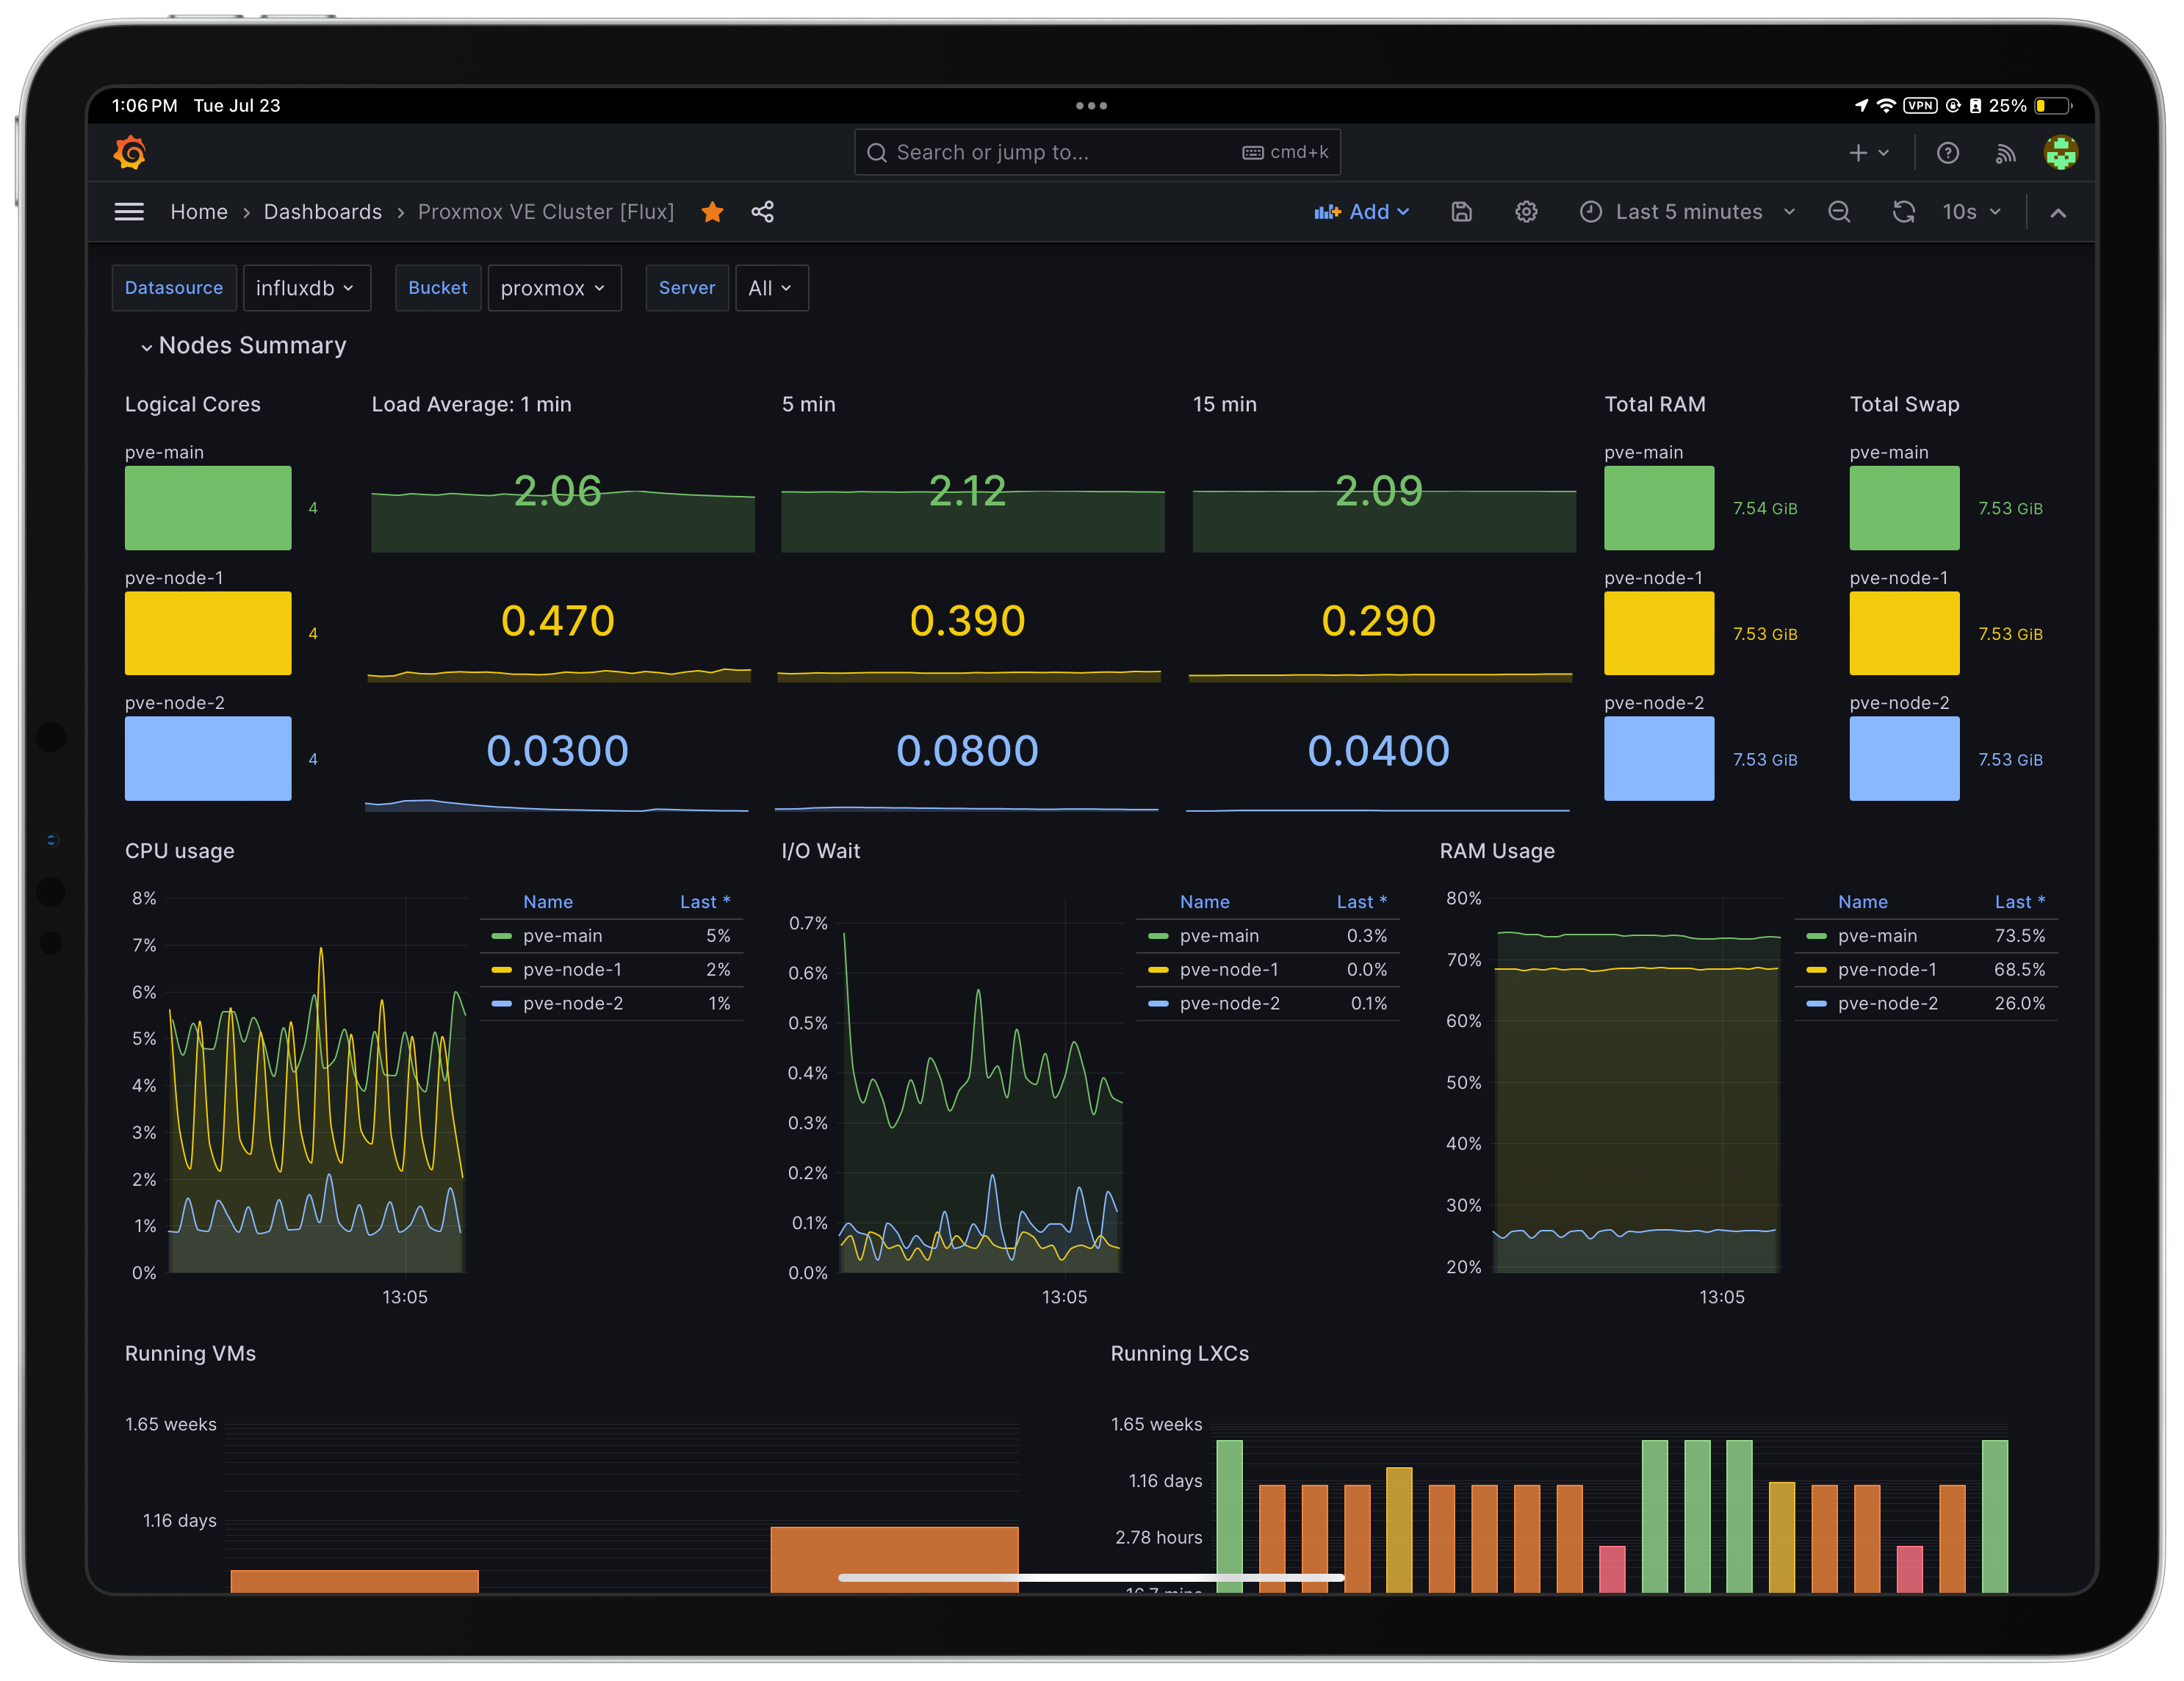Open the Grafana logo home
2184x1681 pixels.
[x=130, y=152]
